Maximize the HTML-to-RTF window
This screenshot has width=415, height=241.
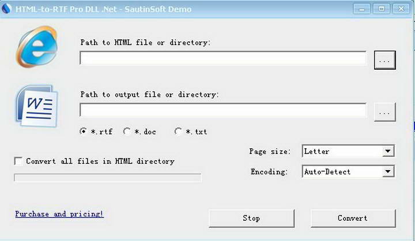[x=382, y=9]
